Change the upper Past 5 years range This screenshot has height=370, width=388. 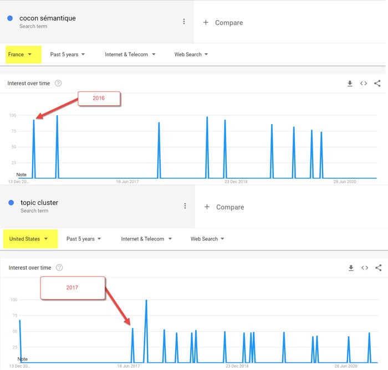click(x=68, y=54)
